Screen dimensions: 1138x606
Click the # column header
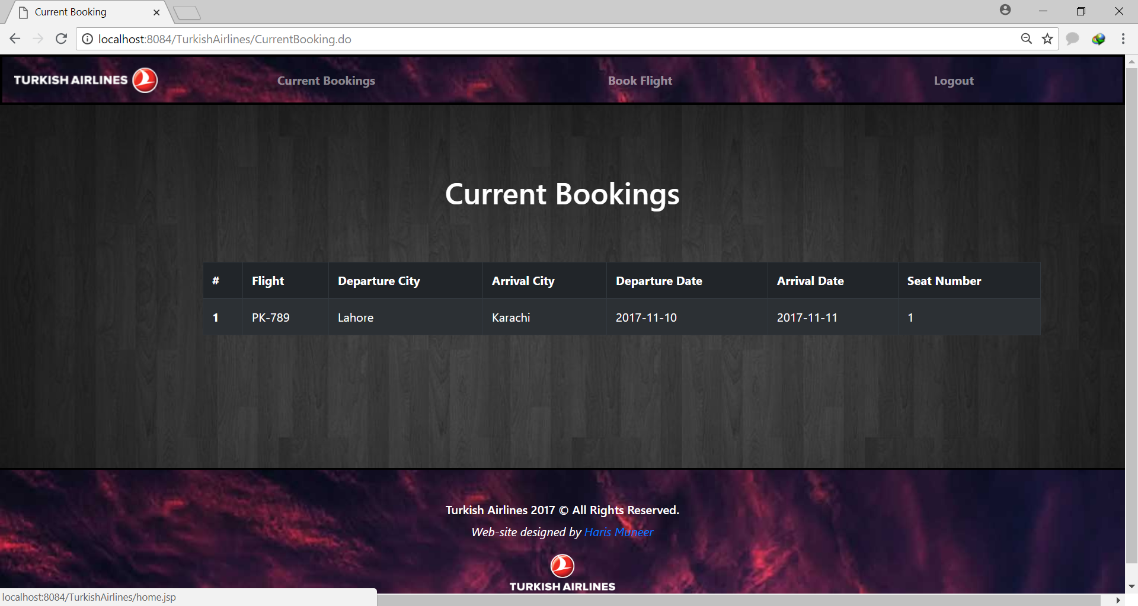pyautogui.click(x=223, y=281)
